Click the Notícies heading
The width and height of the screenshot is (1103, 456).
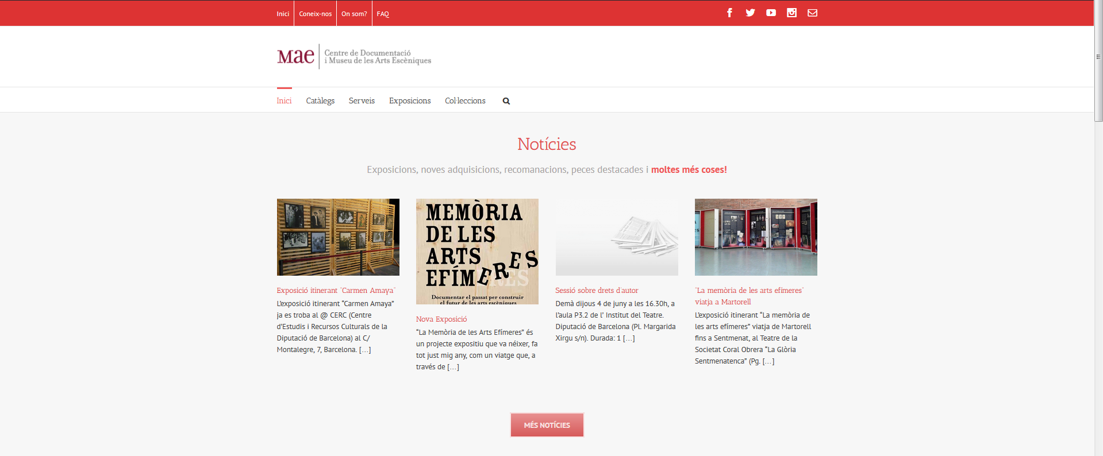[547, 144]
